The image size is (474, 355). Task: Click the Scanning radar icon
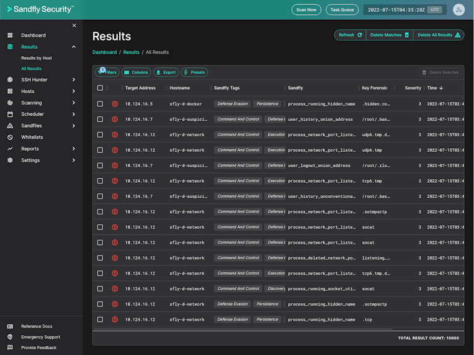[x=10, y=102]
